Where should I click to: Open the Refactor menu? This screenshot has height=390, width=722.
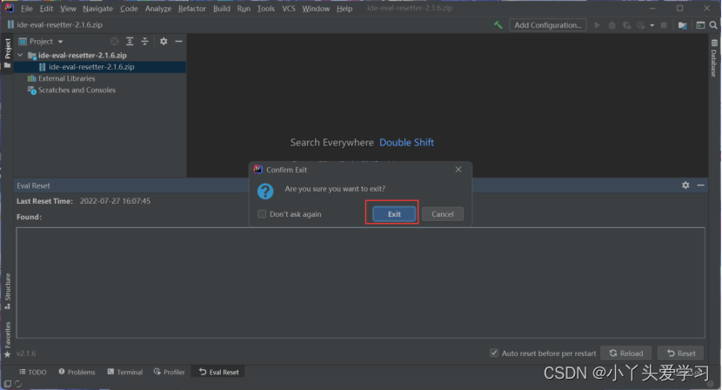(x=192, y=9)
